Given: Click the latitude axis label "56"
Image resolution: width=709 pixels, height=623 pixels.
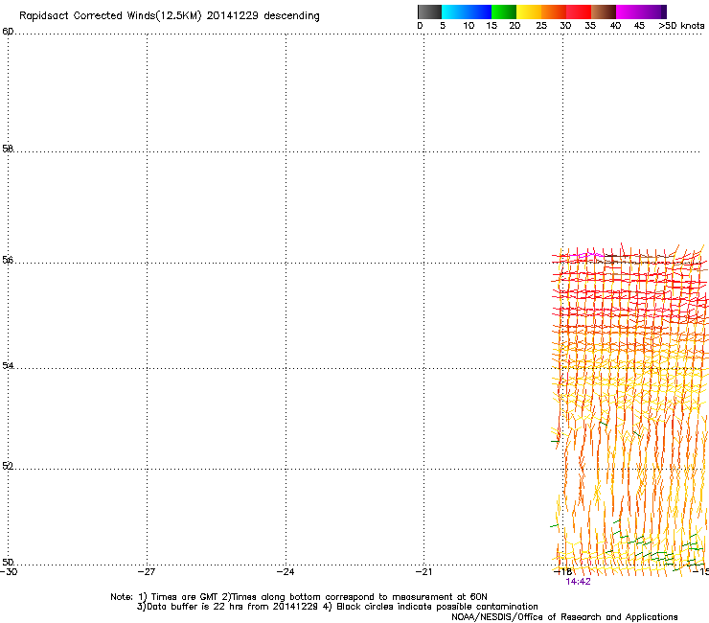Looking at the screenshot, I should (8, 260).
